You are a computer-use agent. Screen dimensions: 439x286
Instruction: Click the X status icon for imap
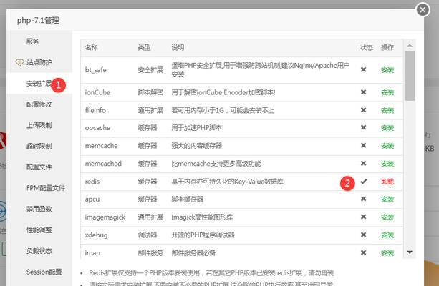pyautogui.click(x=363, y=252)
